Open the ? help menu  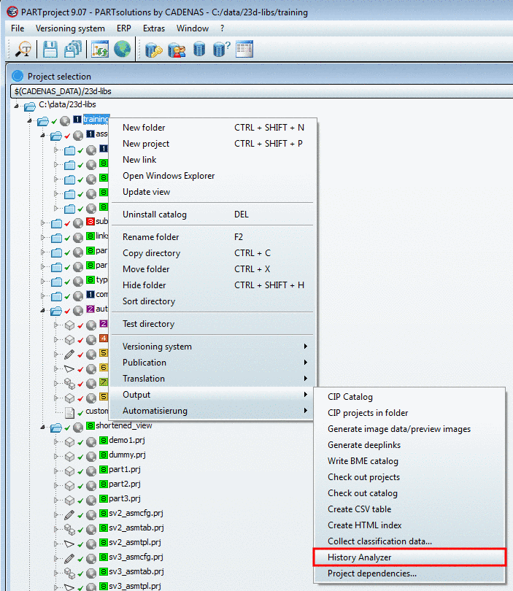pyautogui.click(x=222, y=28)
